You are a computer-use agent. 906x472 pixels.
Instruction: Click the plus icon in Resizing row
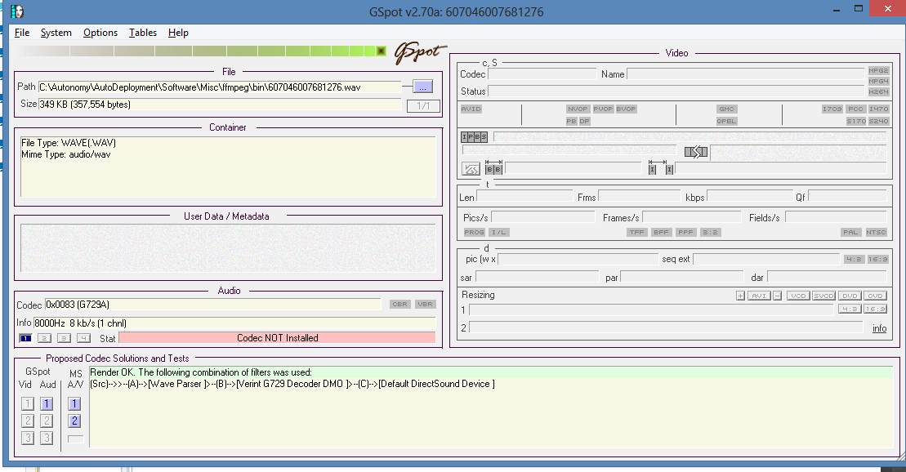tap(740, 296)
